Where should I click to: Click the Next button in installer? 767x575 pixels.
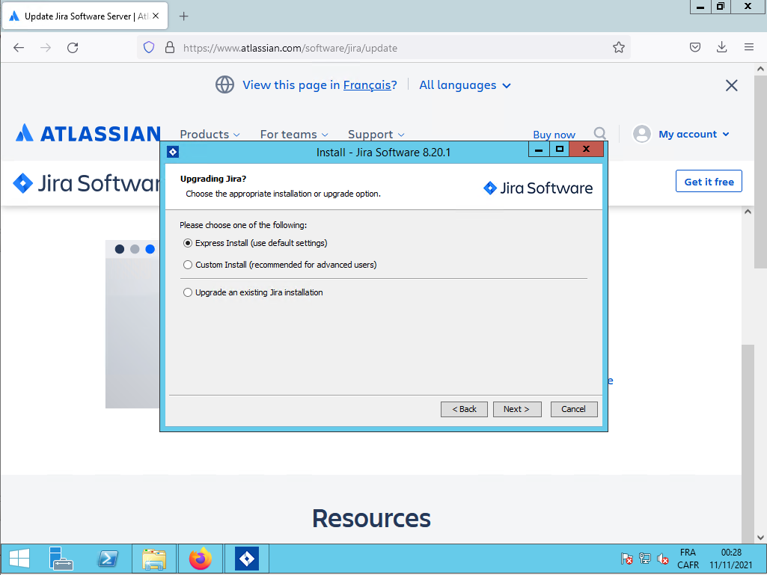pos(516,409)
